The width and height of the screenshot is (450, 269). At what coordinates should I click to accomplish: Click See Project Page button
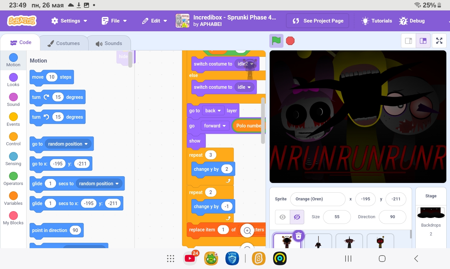(x=318, y=21)
